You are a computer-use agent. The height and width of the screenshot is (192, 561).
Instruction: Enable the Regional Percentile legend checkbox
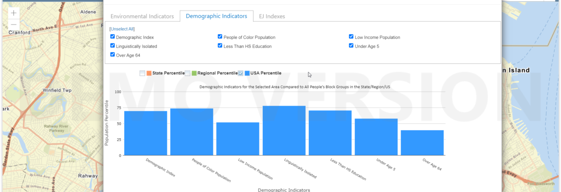point(188,73)
